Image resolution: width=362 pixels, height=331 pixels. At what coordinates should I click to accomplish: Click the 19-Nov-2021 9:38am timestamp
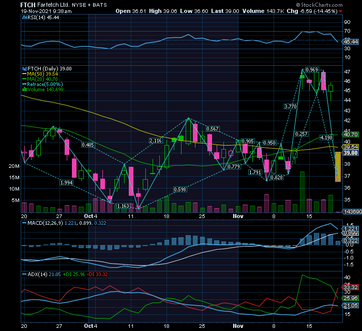pyautogui.click(x=46, y=11)
